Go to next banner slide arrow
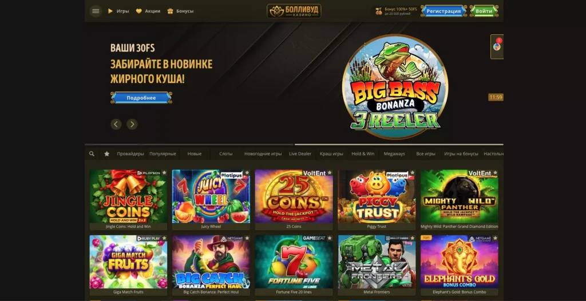 click(x=132, y=124)
